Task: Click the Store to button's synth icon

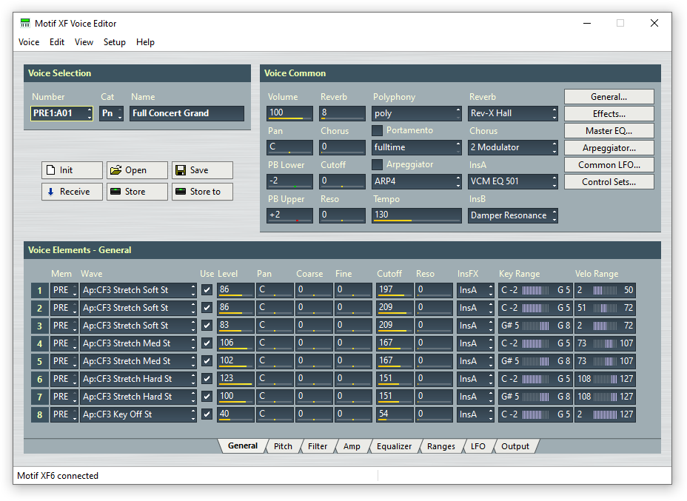Action: 181,192
